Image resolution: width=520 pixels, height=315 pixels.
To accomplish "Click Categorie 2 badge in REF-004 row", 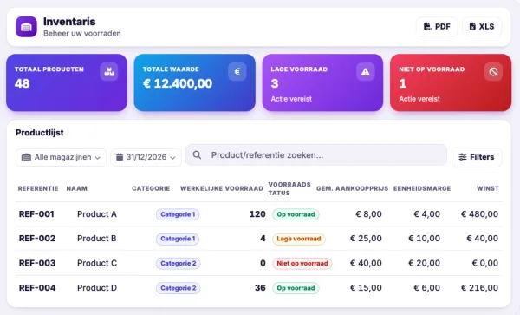I will pyautogui.click(x=179, y=288).
